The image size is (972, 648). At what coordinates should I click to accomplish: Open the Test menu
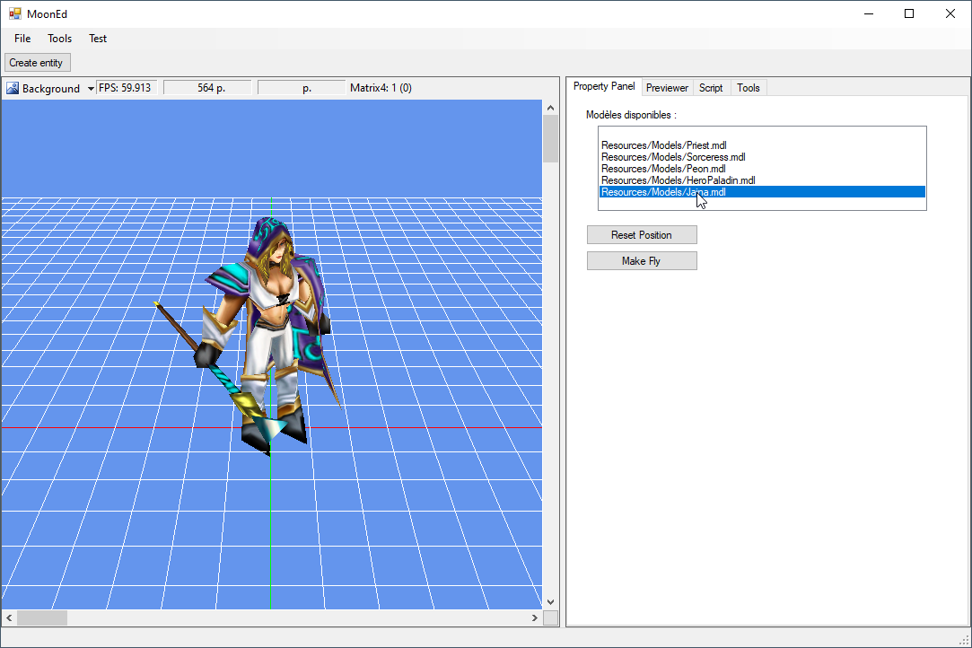click(x=98, y=39)
